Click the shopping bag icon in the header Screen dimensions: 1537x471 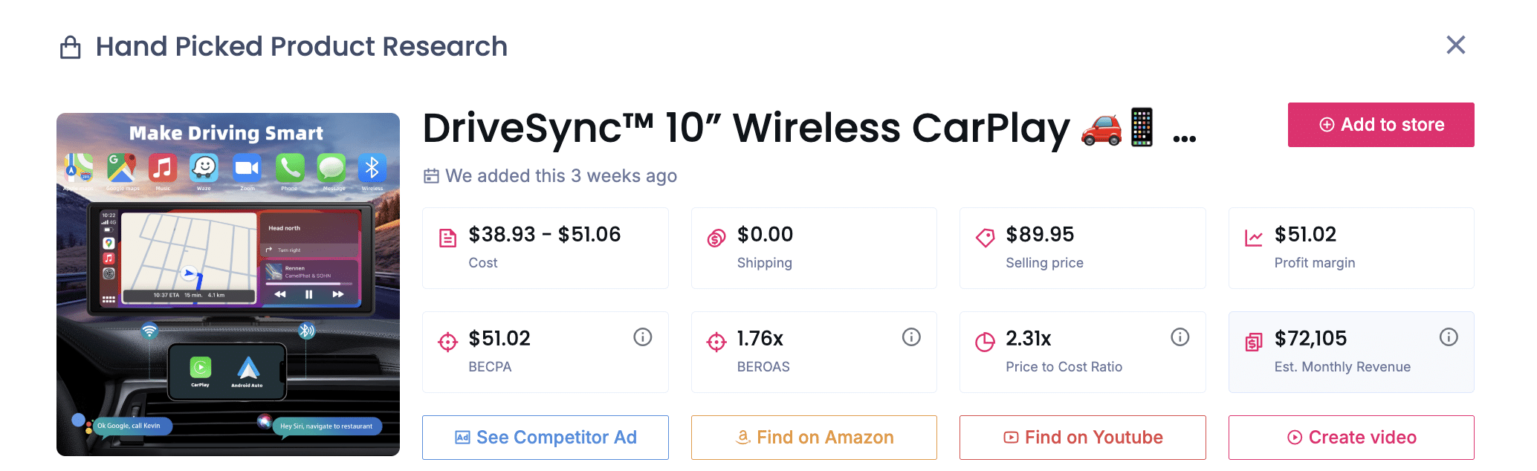[x=71, y=46]
